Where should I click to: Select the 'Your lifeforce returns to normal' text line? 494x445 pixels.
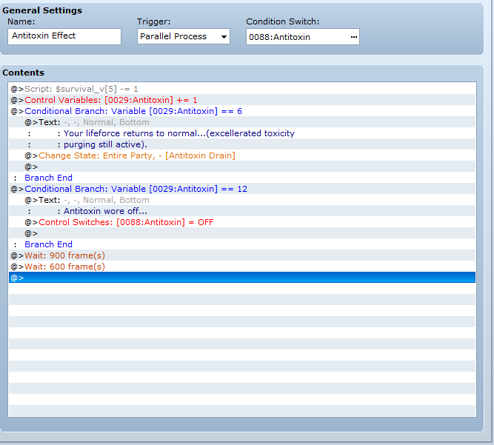tap(178, 133)
